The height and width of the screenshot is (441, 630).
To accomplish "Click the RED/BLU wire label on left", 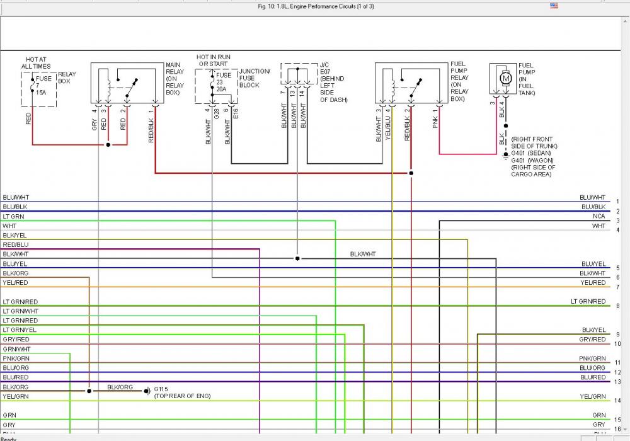I will (x=15, y=244).
